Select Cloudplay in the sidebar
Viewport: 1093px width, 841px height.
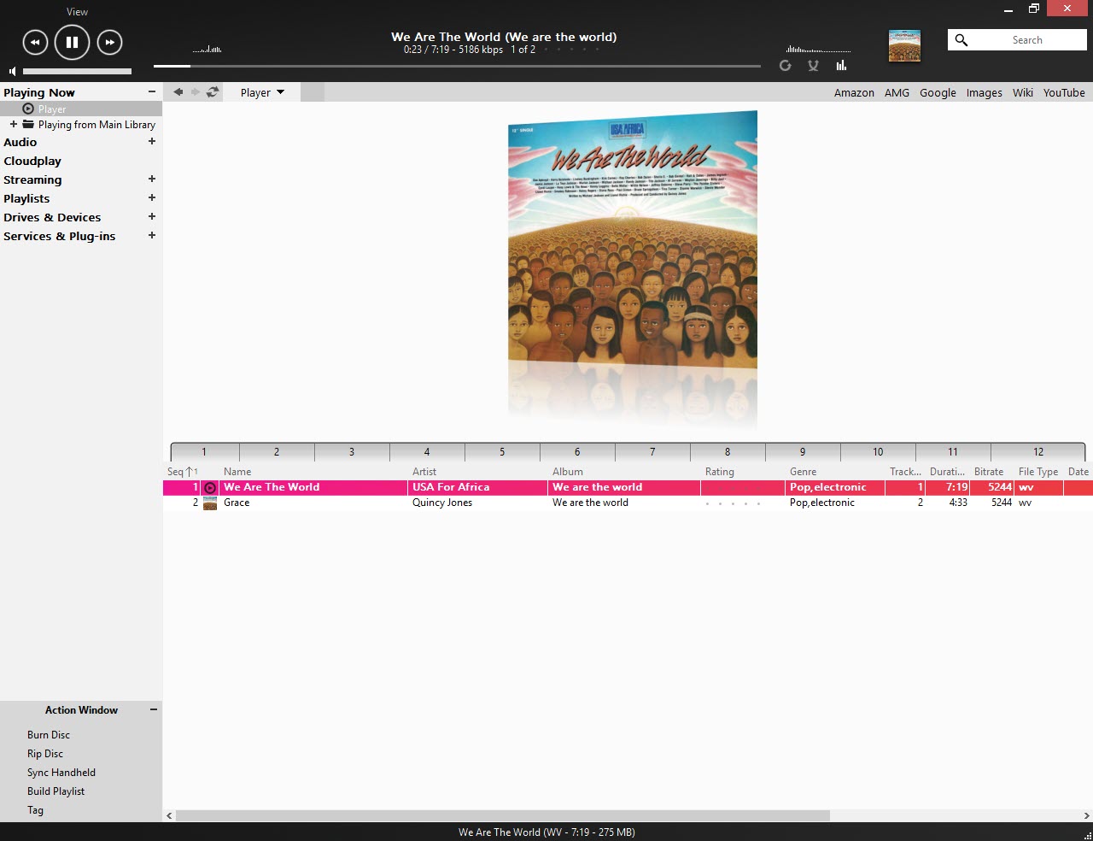tap(32, 161)
